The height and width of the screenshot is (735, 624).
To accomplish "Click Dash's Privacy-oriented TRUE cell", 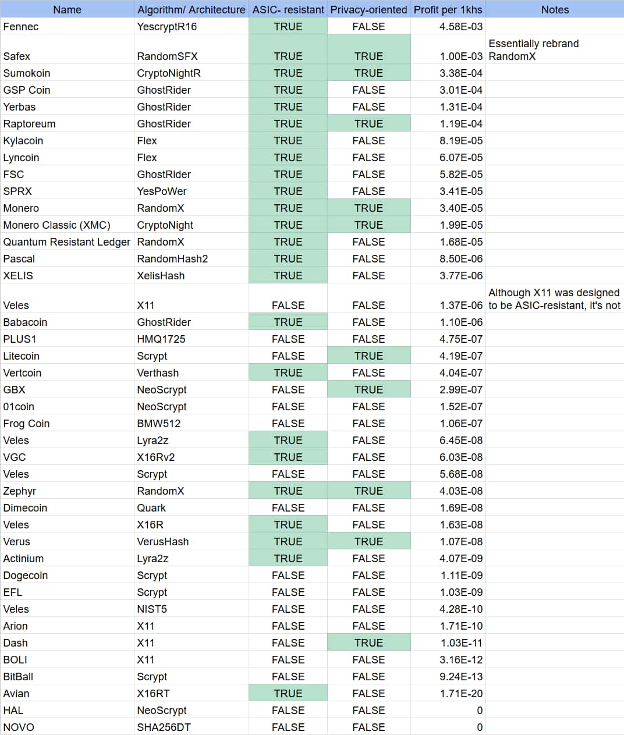I will click(x=368, y=643).
